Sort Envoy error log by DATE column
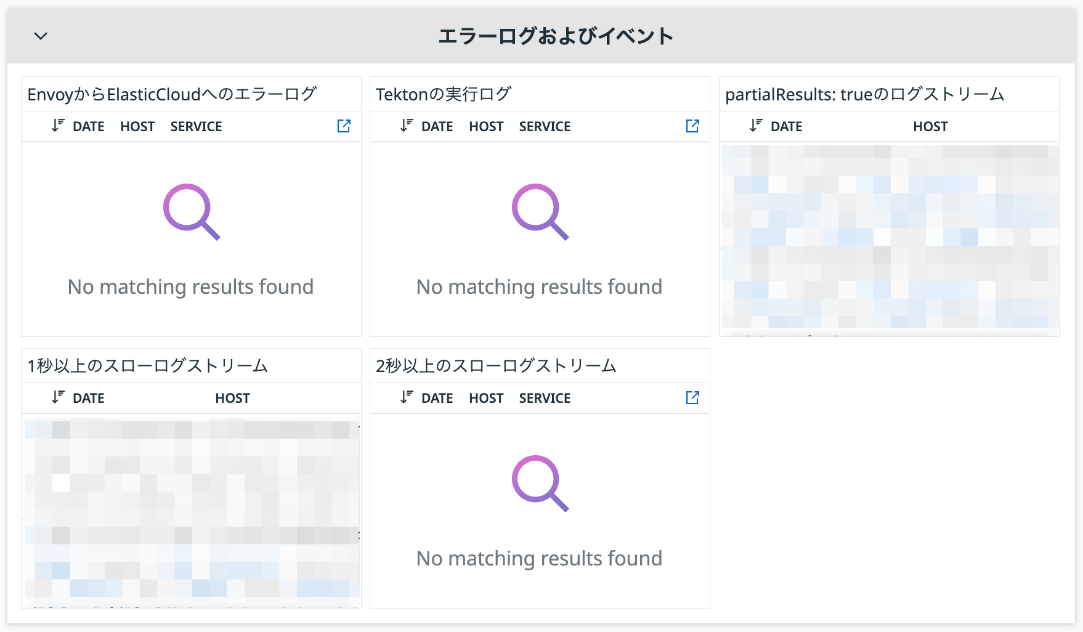The height and width of the screenshot is (632, 1083). (89, 127)
